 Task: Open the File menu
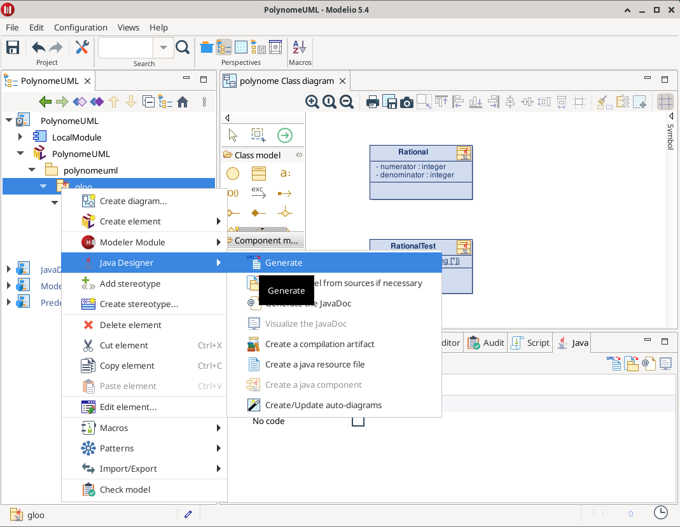(12, 27)
